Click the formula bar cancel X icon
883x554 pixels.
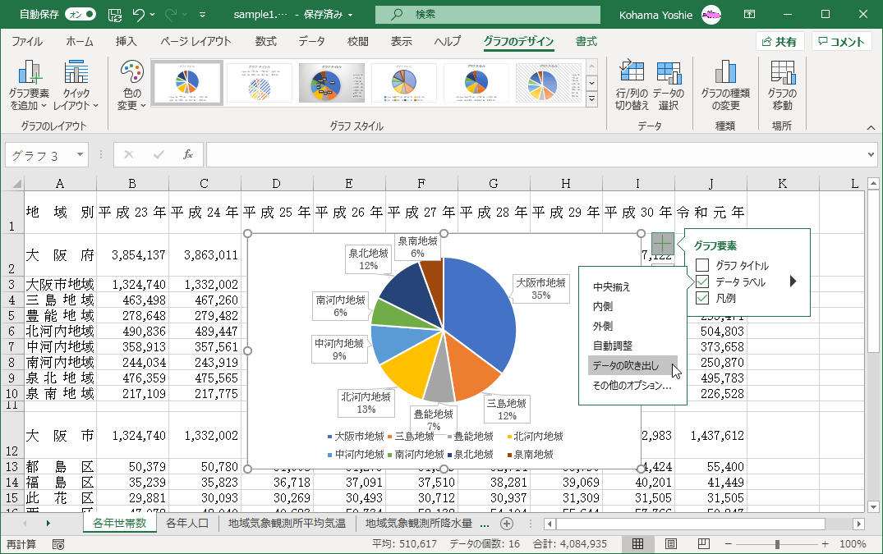(129, 154)
